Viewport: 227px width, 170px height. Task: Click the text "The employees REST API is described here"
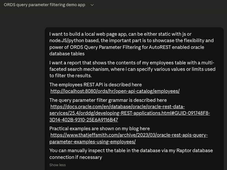95,85
